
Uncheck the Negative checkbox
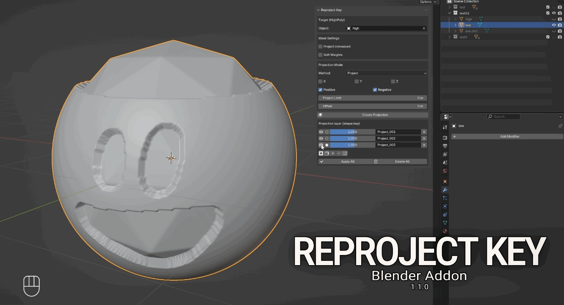375,90
